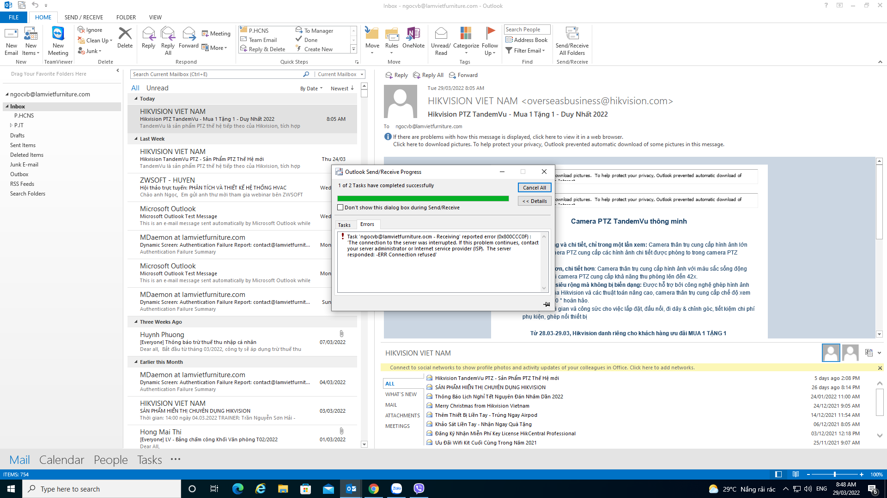Image resolution: width=887 pixels, height=498 pixels.
Task: Click the OneNote icon
Action: [x=413, y=38]
